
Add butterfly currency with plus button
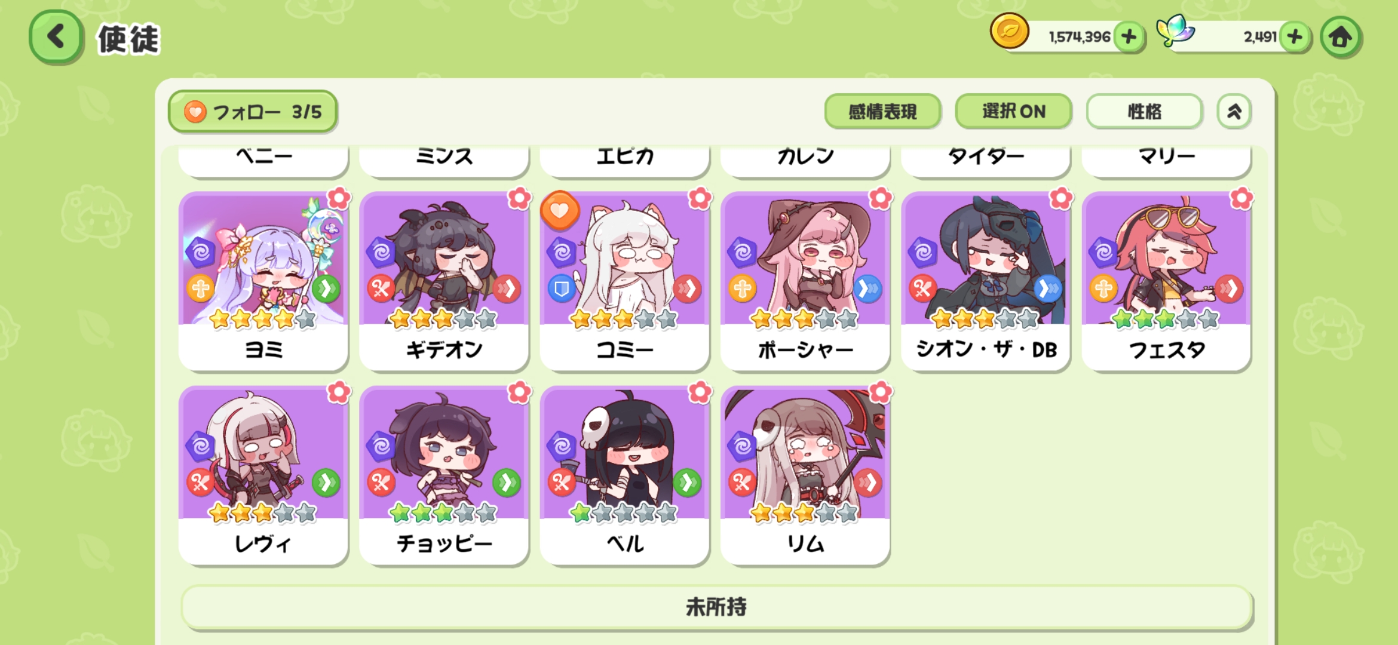(1295, 37)
